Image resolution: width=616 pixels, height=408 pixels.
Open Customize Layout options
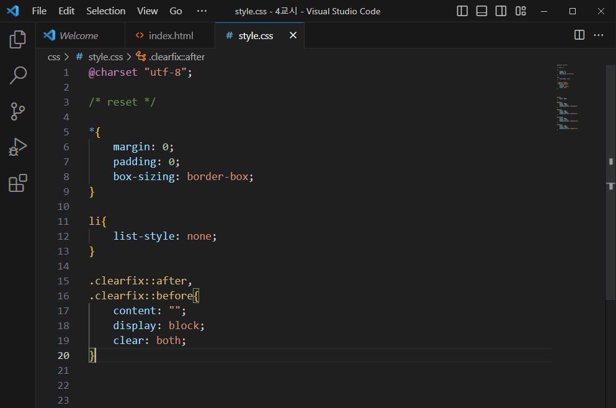[520, 11]
